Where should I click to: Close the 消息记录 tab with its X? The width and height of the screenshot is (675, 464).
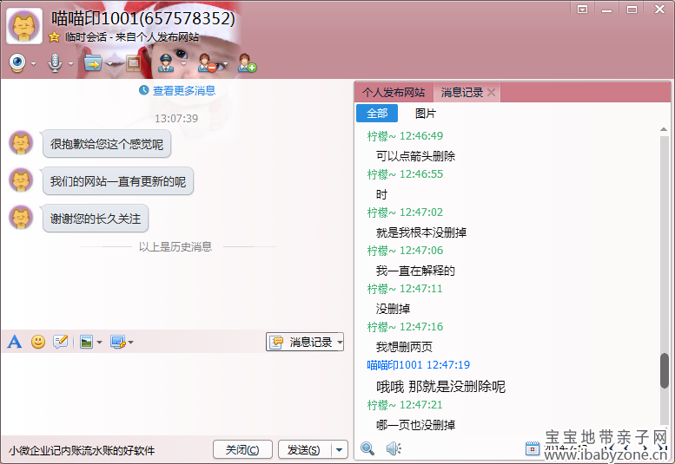coord(491,93)
